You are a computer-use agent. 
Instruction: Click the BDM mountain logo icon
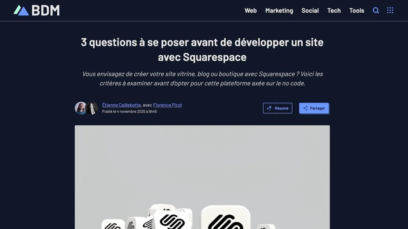tap(21, 10)
